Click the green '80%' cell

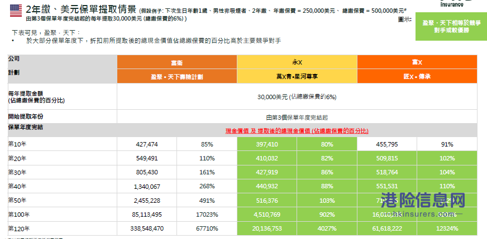pyautogui.click(x=327, y=144)
